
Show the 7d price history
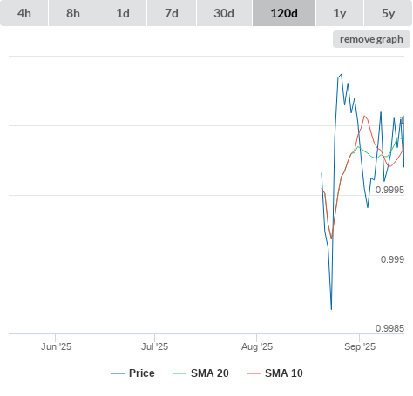click(172, 13)
